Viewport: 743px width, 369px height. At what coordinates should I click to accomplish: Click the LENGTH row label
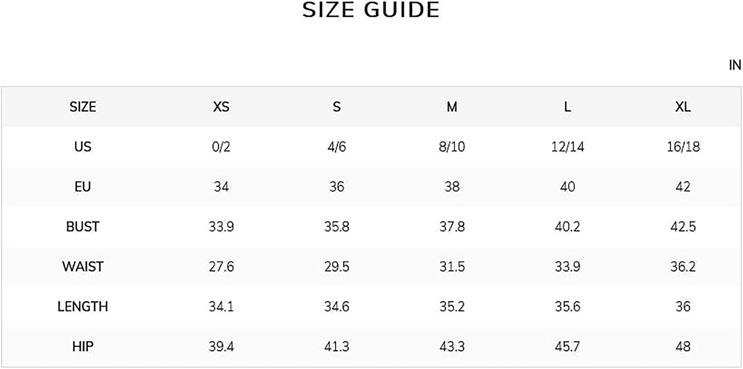[83, 307]
